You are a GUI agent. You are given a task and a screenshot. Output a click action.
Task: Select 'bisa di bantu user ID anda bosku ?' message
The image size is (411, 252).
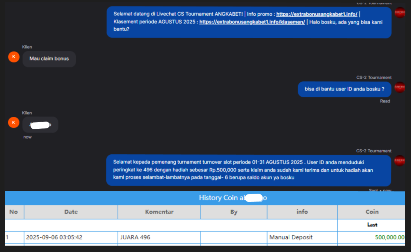[x=344, y=89]
